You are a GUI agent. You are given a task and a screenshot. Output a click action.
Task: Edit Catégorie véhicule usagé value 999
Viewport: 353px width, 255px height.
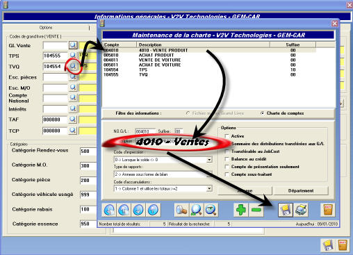[x=88, y=195]
